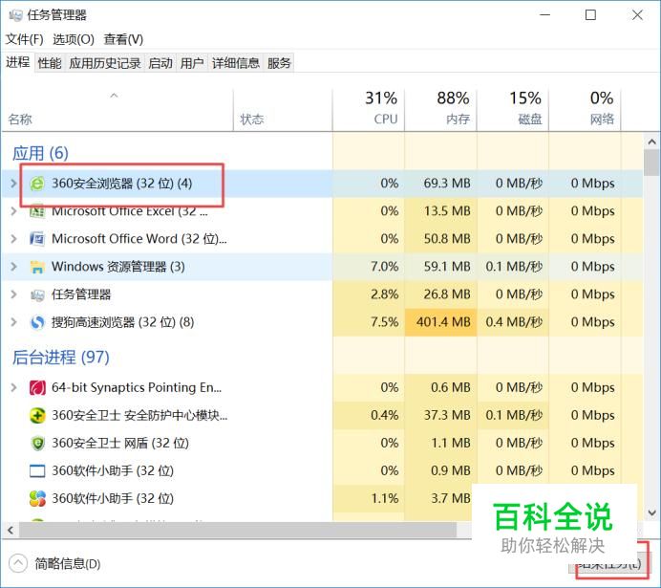
Task: Select the 后台进程 (97) group header
Action: [61, 358]
